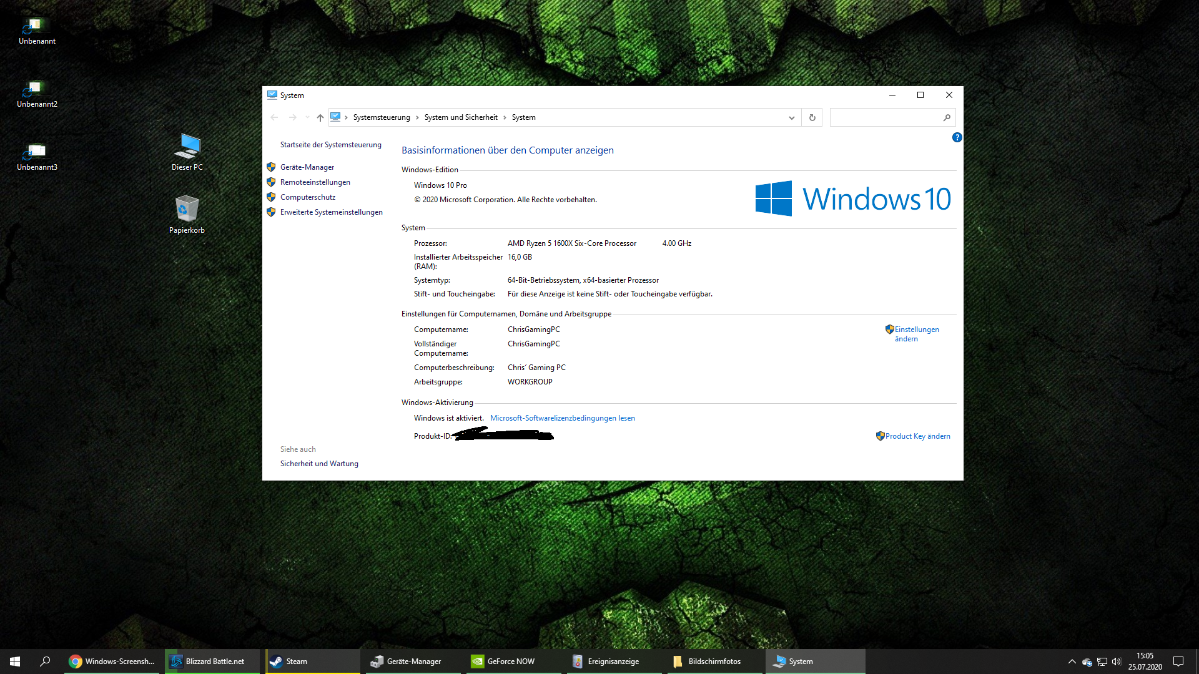Click the search magnifier icon in System window
Screen dimensions: 1199x674
coord(947,117)
